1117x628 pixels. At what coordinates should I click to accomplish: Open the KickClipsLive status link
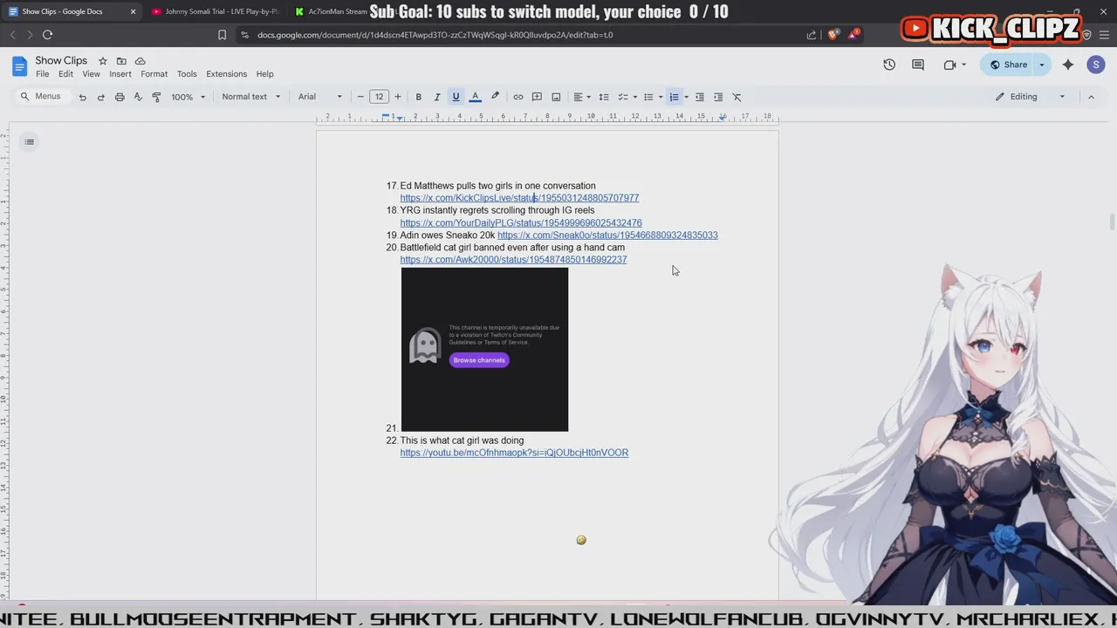(x=519, y=198)
